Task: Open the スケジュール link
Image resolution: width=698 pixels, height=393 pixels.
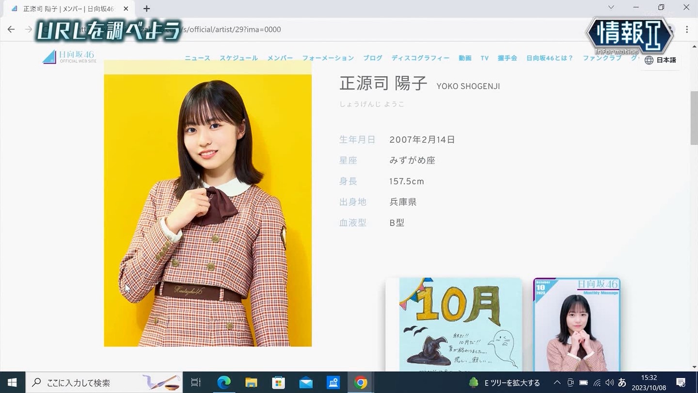Action: coord(238,58)
